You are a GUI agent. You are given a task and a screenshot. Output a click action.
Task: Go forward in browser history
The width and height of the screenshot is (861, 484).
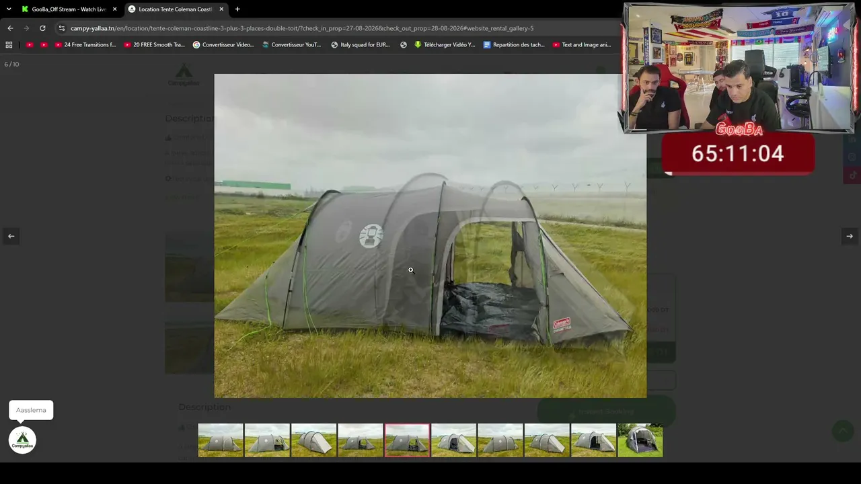[x=26, y=28]
